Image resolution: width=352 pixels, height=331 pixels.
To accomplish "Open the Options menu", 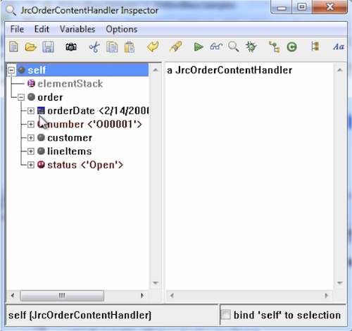I will (x=121, y=30).
